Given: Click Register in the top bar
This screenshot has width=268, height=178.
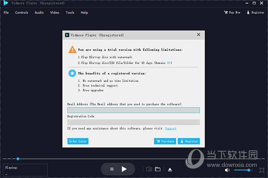Looking at the screenshot, I should (255, 12).
